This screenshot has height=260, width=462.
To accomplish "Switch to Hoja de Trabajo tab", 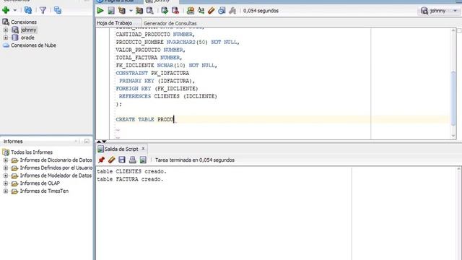I will pyautogui.click(x=115, y=23).
